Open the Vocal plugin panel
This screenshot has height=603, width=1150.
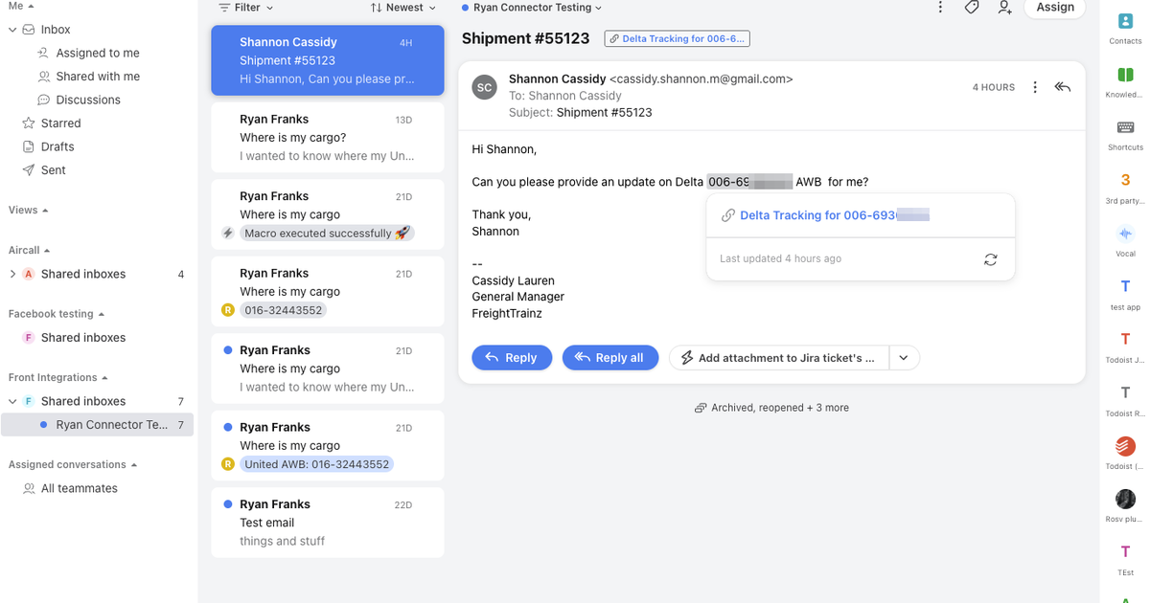click(x=1123, y=233)
